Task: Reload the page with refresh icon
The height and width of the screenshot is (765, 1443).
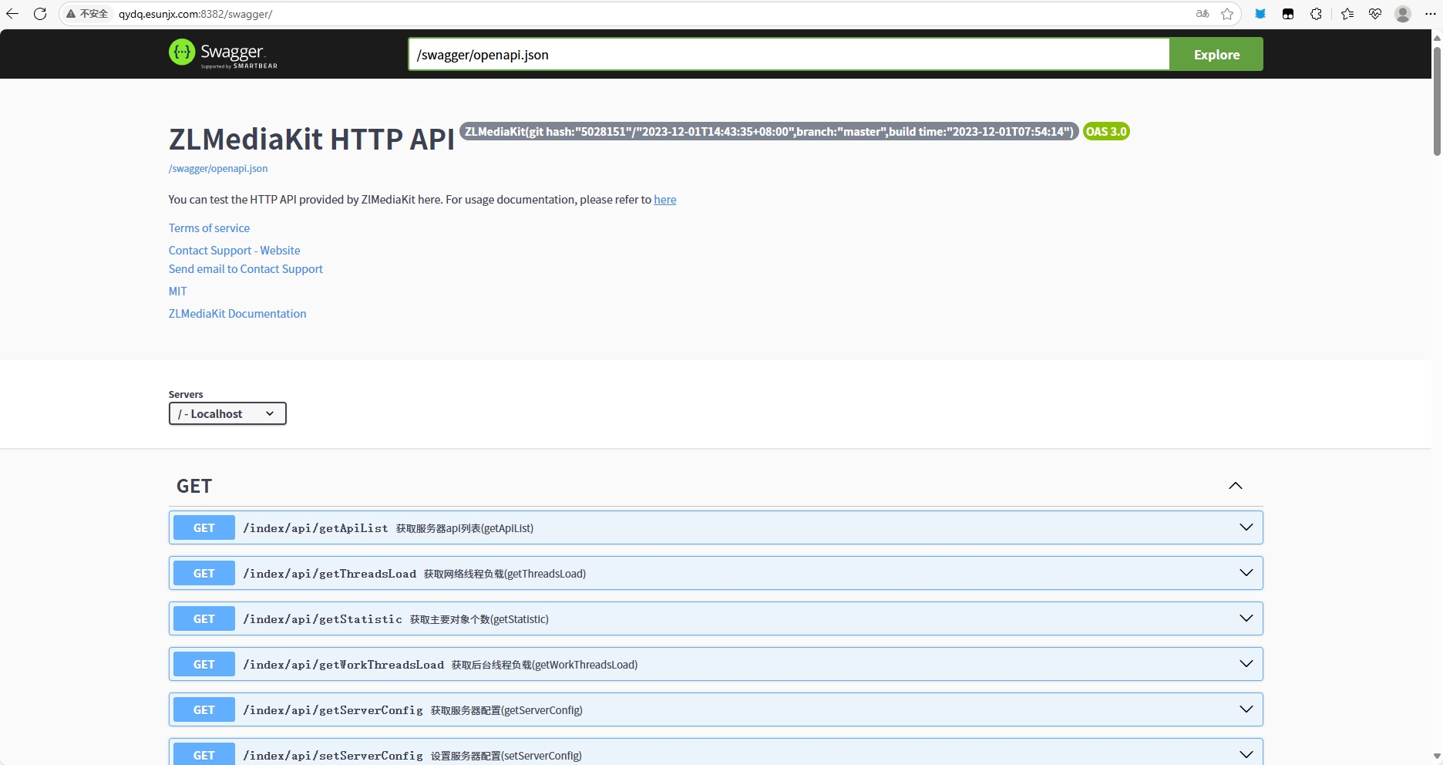Action: coord(40,14)
